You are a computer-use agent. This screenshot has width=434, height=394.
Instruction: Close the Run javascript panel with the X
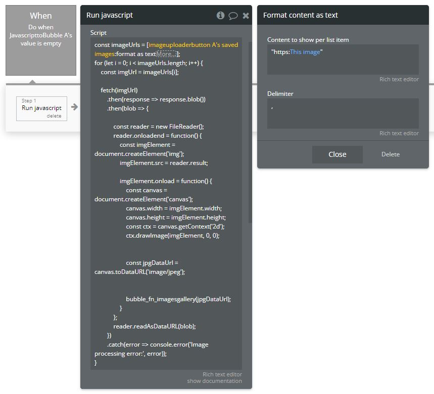point(246,15)
